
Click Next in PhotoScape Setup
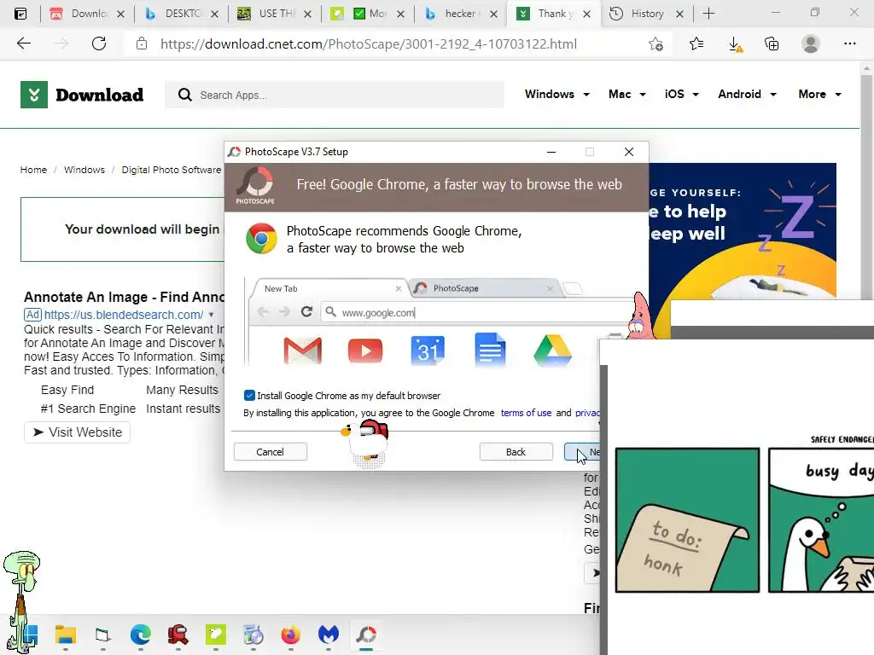pyautogui.click(x=582, y=452)
